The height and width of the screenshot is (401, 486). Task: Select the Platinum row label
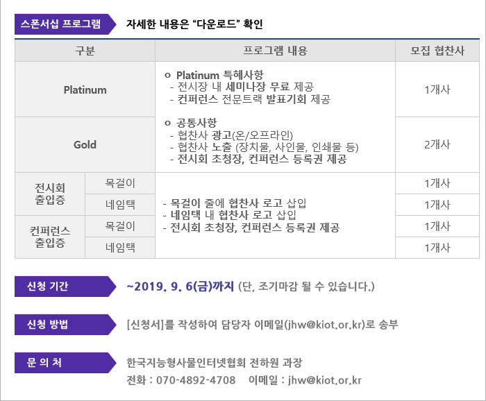(85, 89)
